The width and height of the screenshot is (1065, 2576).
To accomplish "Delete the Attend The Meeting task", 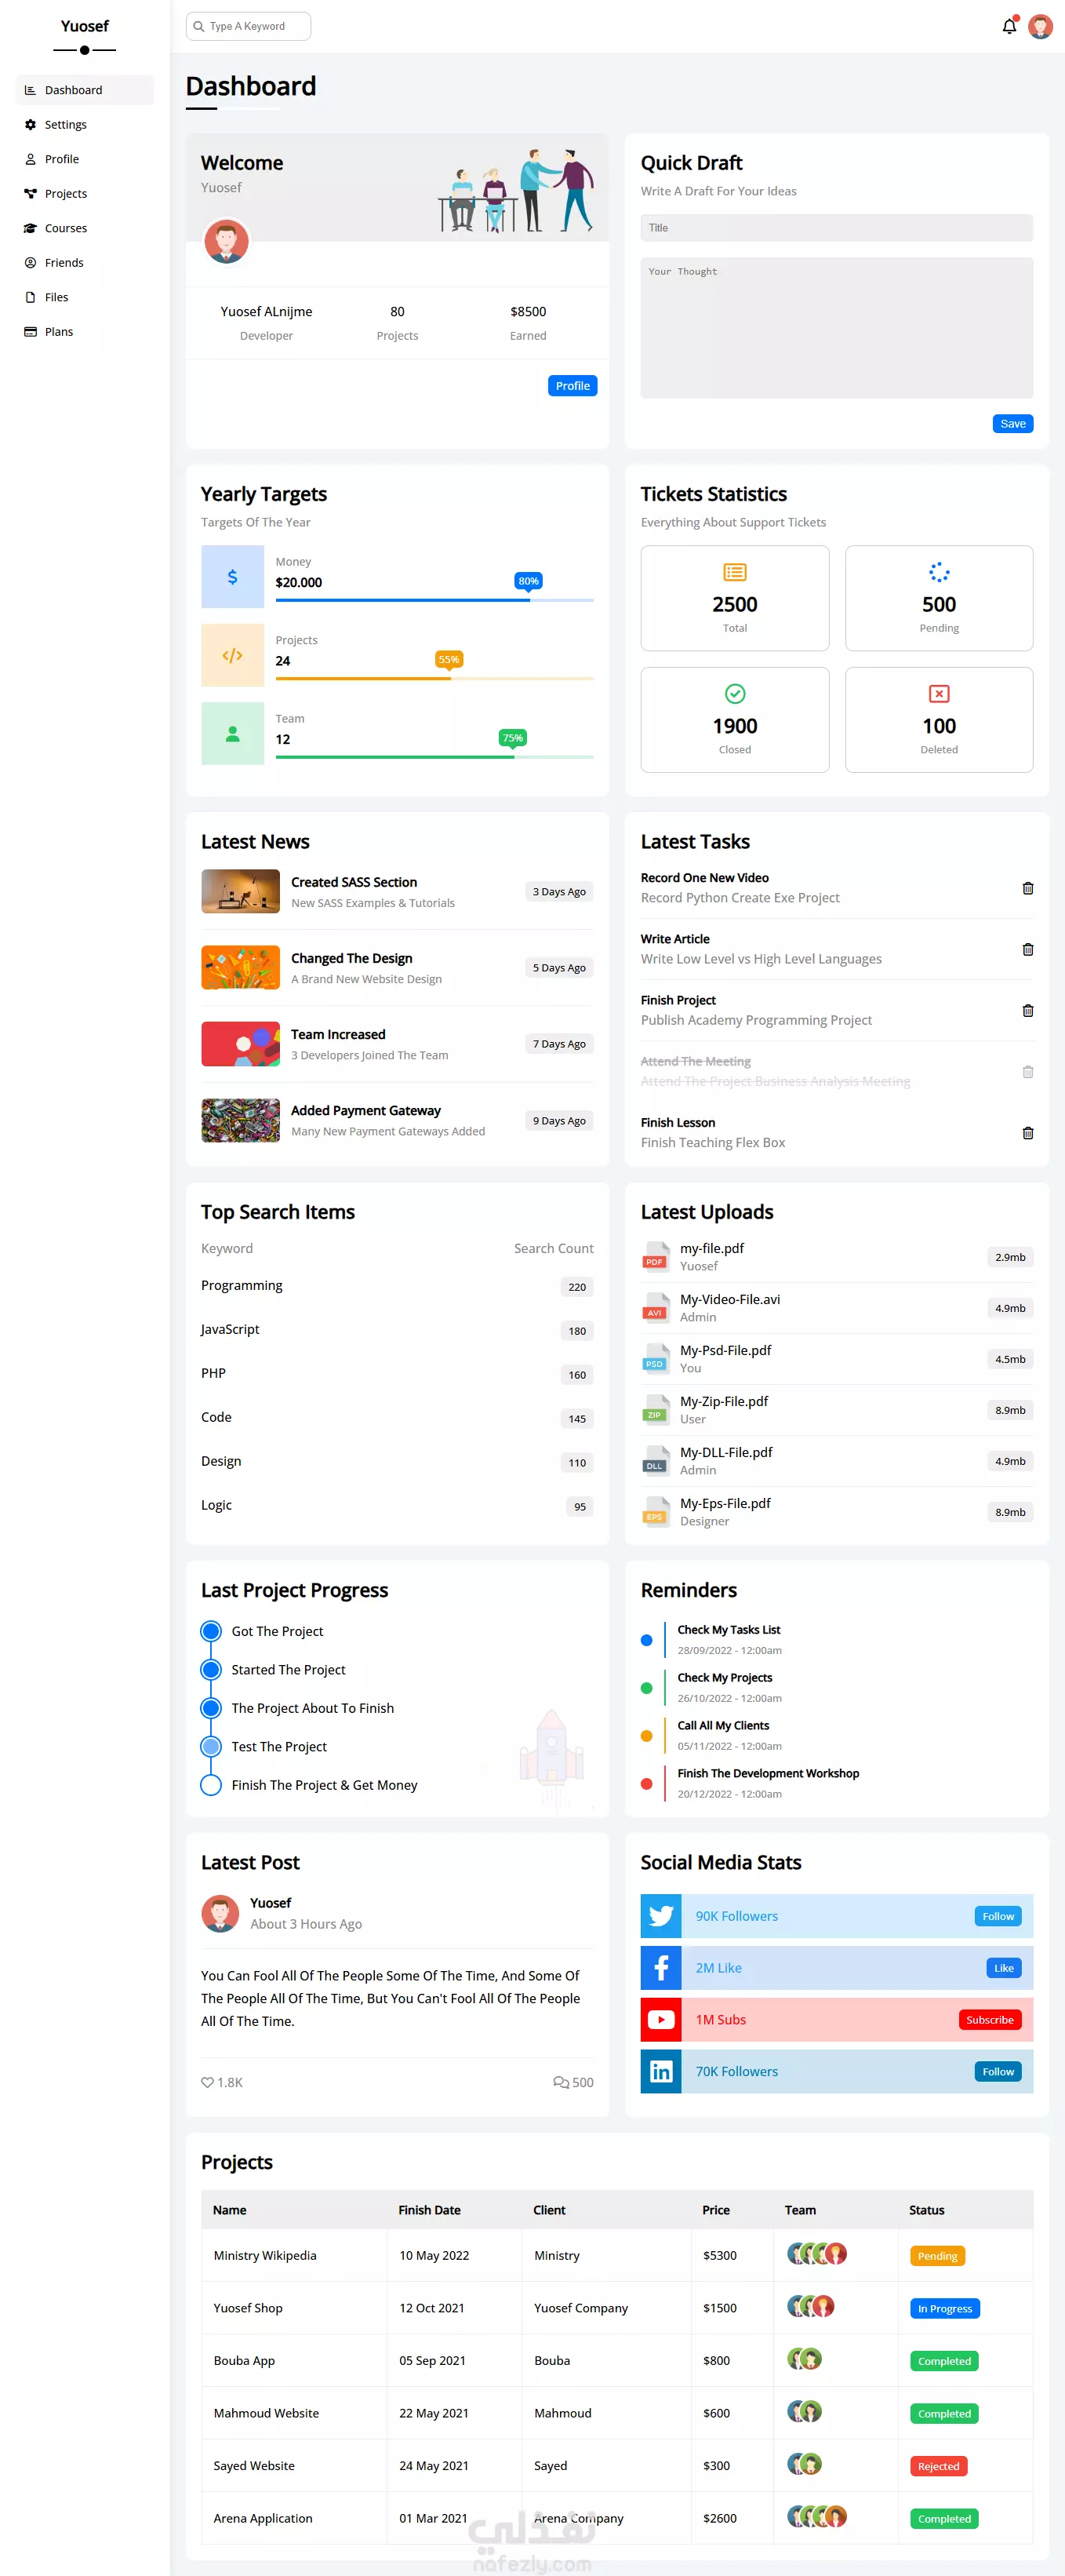I will tap(1027, 1071).
